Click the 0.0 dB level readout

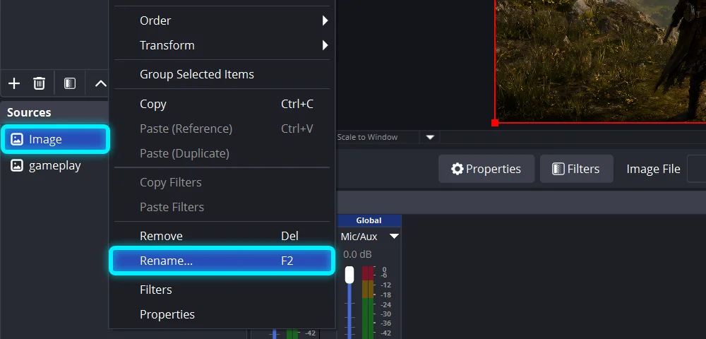tap(357, 254)
